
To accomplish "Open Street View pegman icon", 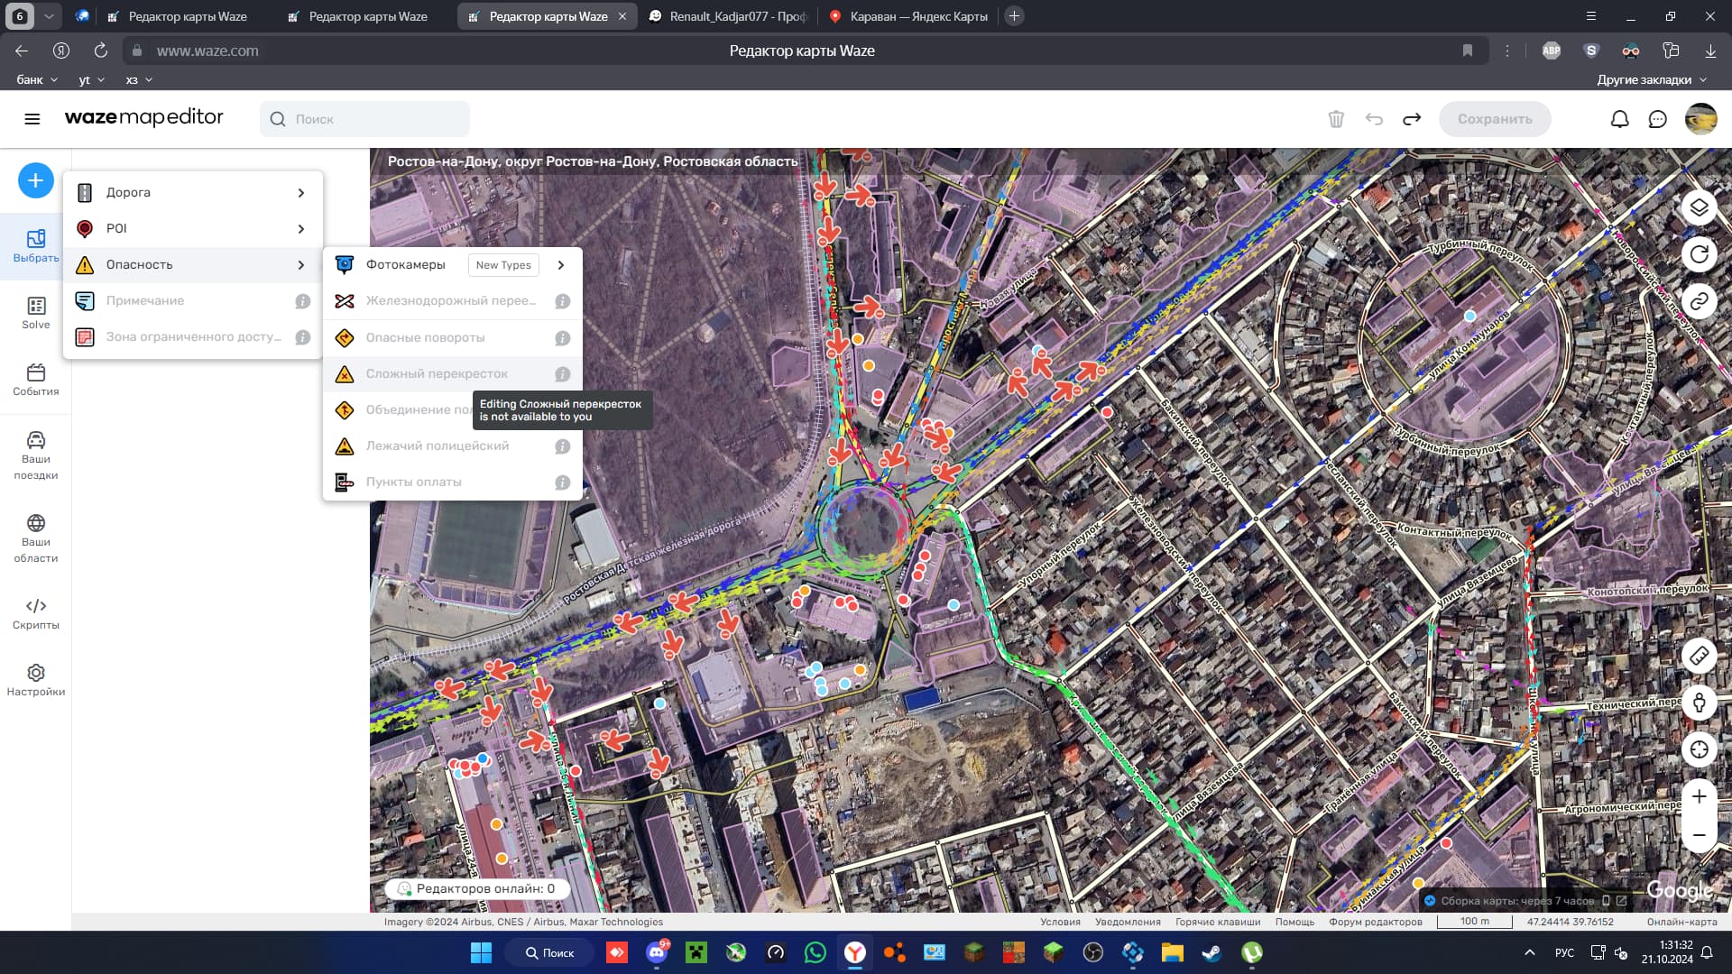I will click(x=1699, y=703).
